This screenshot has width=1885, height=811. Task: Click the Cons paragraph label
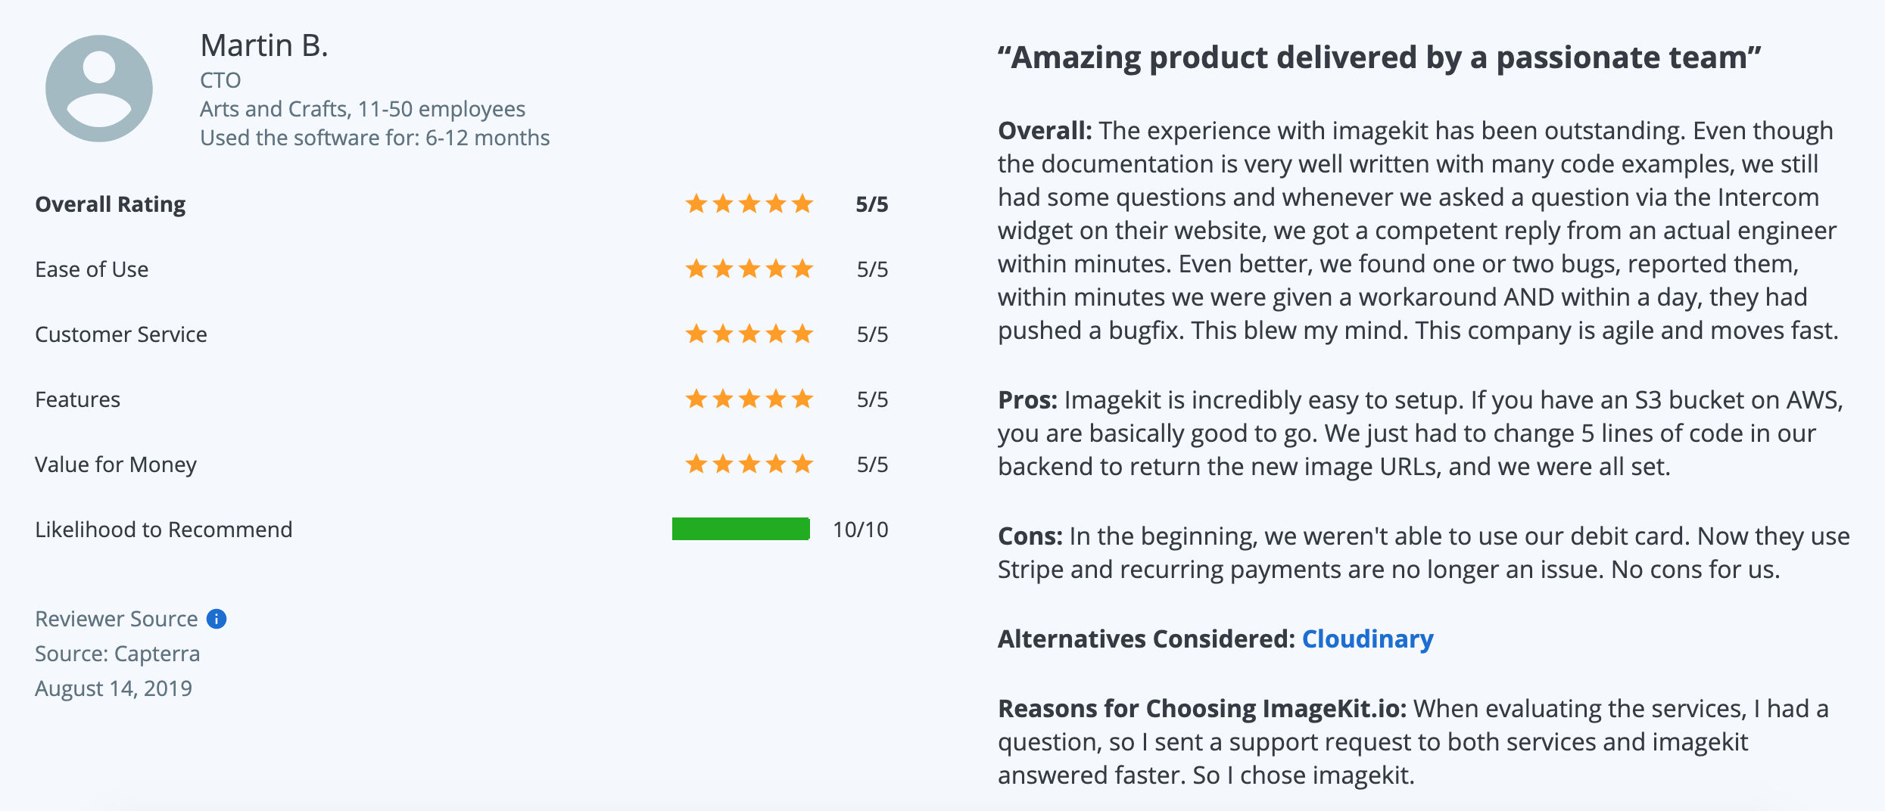pos(1030,536)
